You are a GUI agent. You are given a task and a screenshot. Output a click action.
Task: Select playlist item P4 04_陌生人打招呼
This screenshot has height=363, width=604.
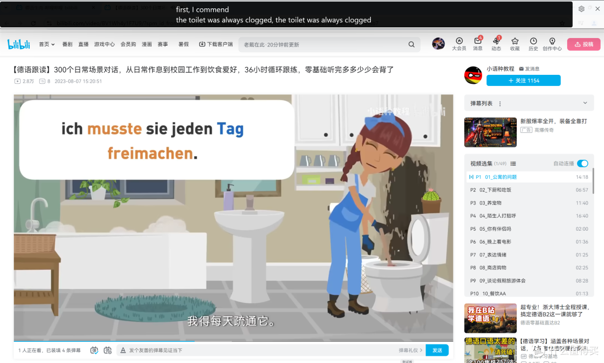(x=528, y=216)
